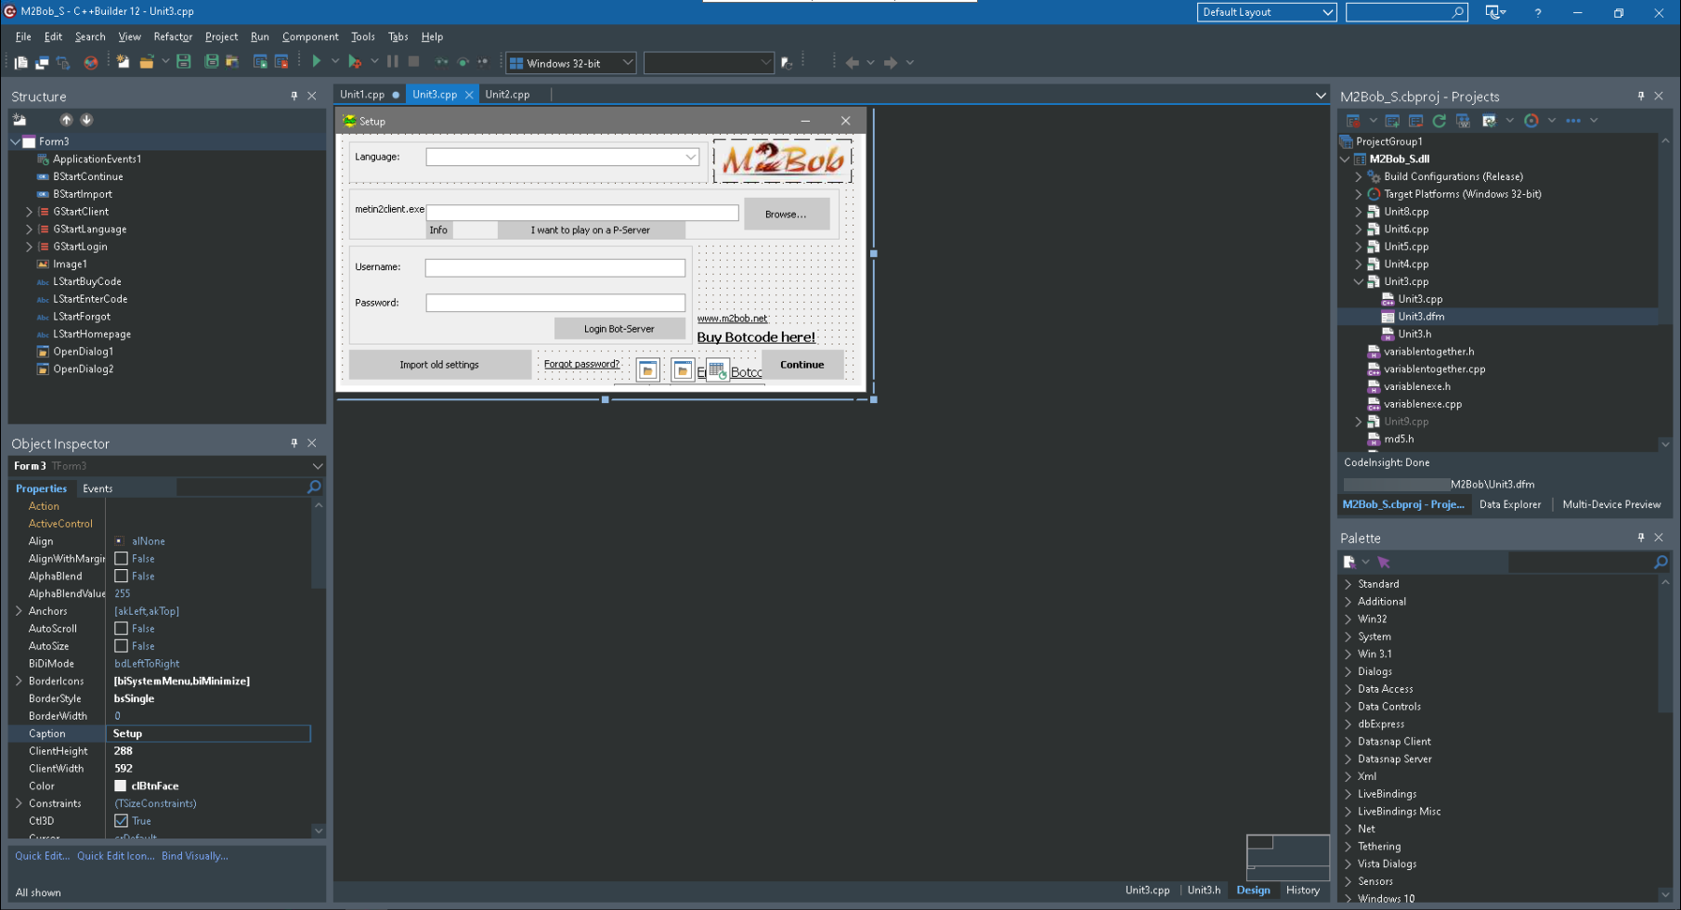Screen dimensions: 1681x910
Task: Click the New Items toolbar icon
Action: [x=123, y=61]
